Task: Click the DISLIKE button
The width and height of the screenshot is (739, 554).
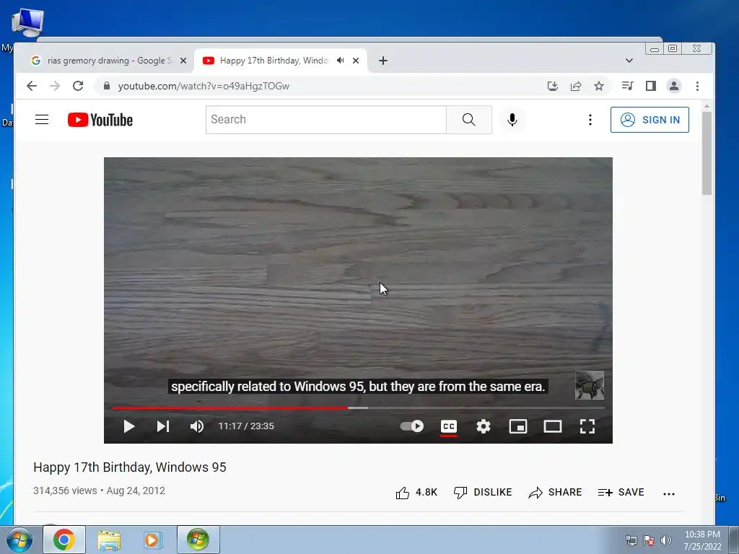Action: coord(483,492)
